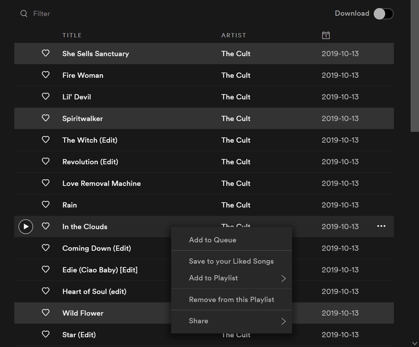The height and width of the screenshot is (347, 419).
Task: Select Save to your Liked Songs
Action: tap(231, 261)
